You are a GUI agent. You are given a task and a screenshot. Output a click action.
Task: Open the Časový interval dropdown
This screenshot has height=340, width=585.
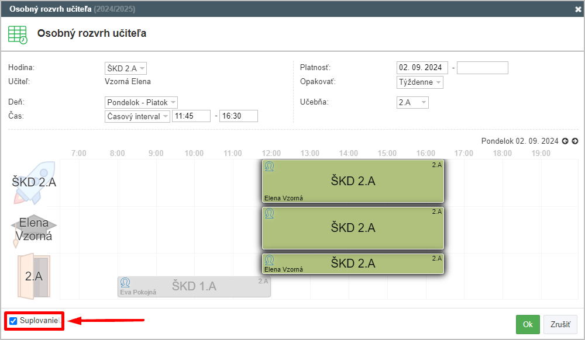click(137, 117)
